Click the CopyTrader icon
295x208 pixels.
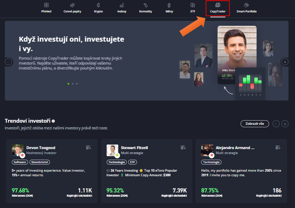pos(218,5)
